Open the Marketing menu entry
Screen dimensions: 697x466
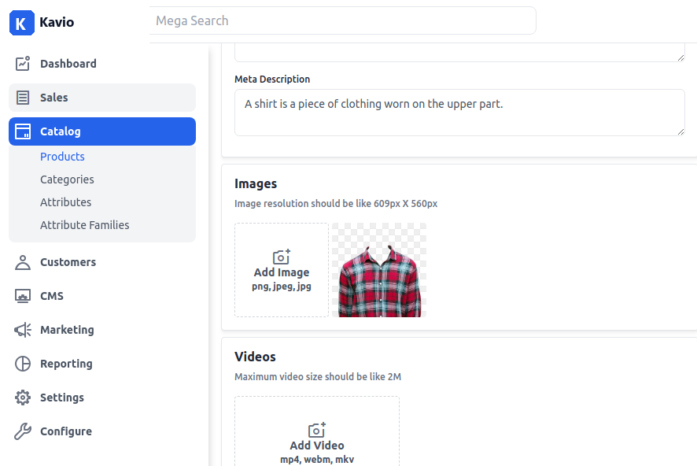coord(102,330)
